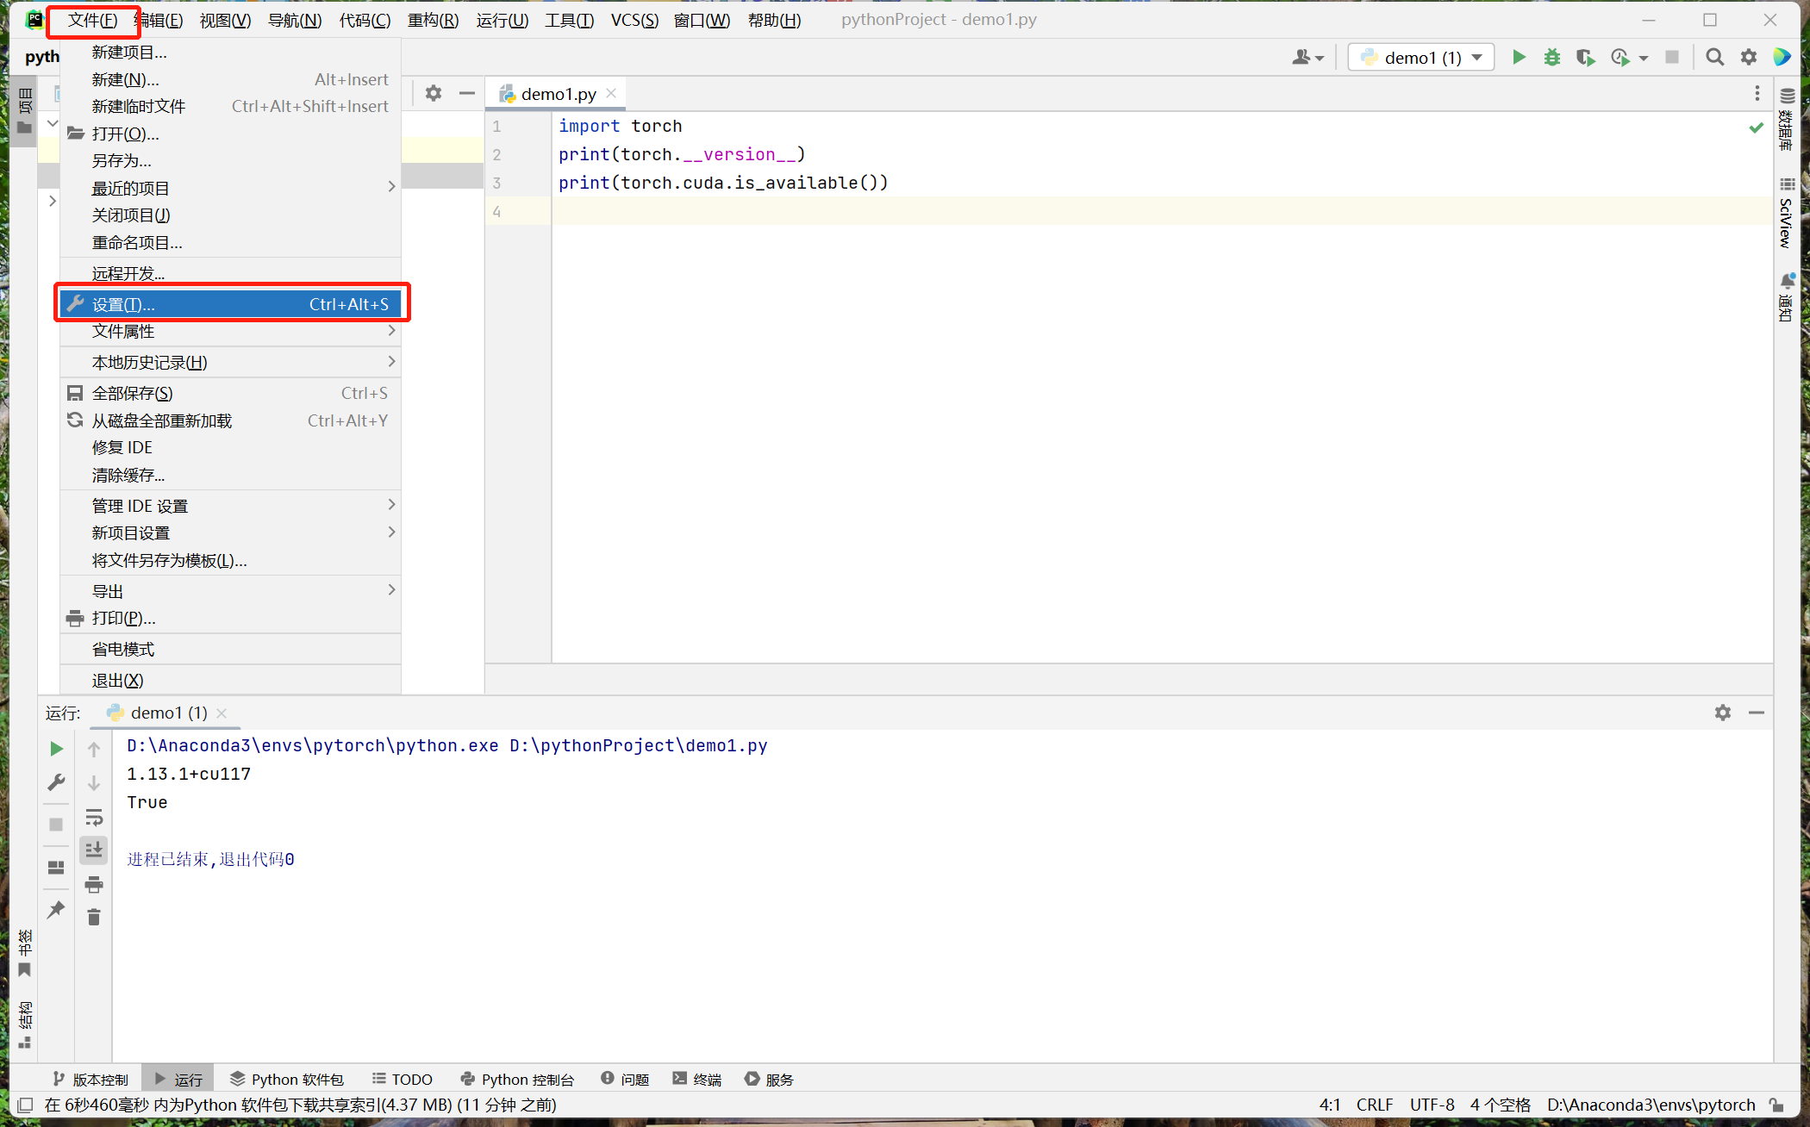Rerun demo1 in the Run panel

[56, 749]
